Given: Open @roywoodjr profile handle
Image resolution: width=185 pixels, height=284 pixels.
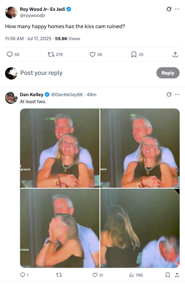Looking at the screenshot, I should click(x=32, y=15).
